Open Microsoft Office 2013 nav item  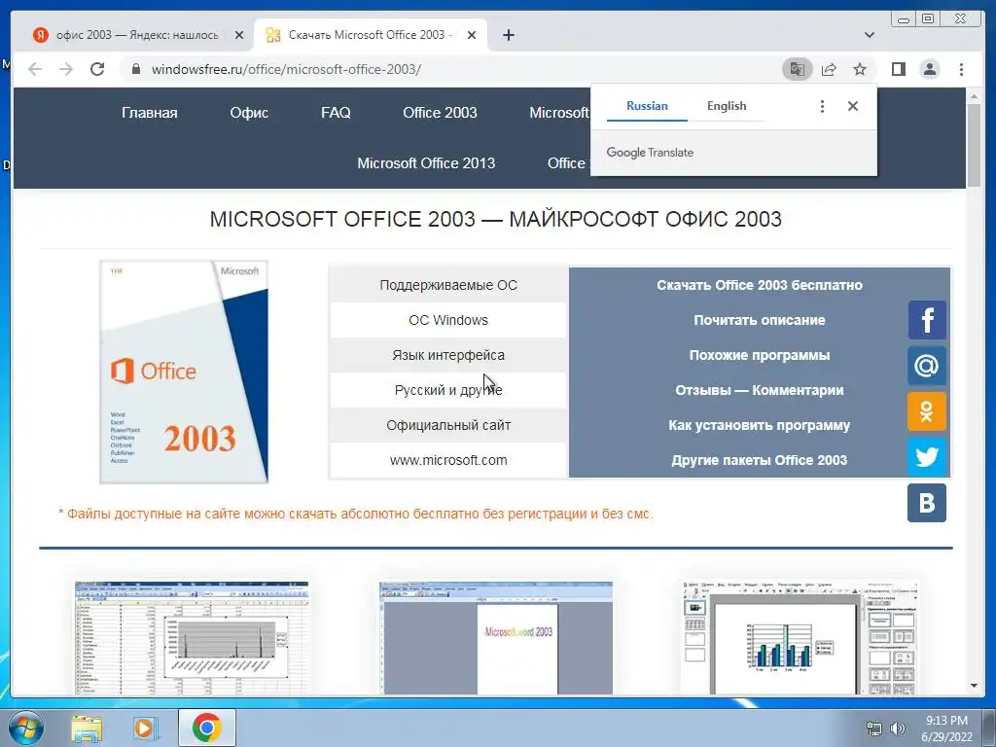click(x=426, y=163)
